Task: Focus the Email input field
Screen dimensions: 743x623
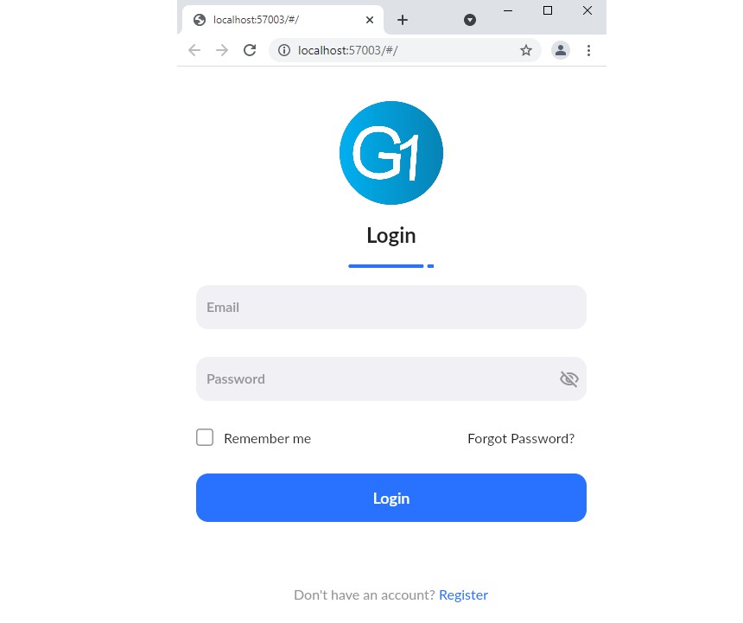Action: 391,307
